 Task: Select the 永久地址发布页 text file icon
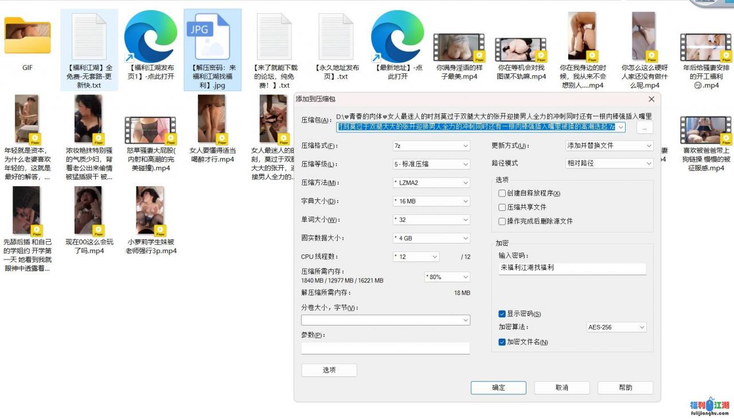pyautogui.click(x=335, y=37)
